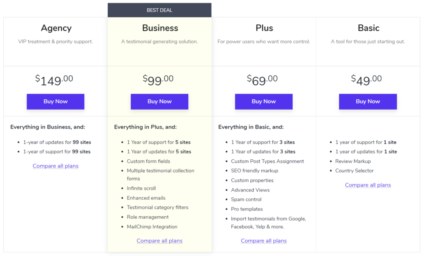Click the MailChimp Integration feature item

[152, 227]
